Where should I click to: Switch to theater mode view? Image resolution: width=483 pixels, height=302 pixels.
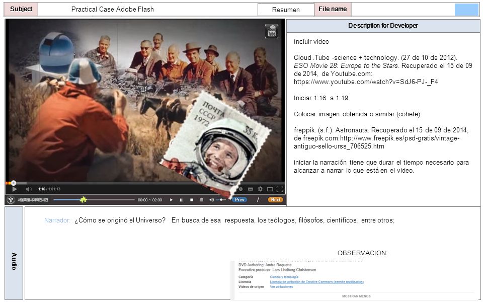coord(270,189)
